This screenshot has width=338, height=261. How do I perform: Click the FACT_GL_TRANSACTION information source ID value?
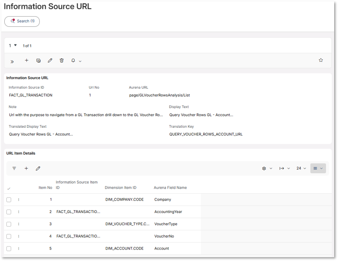tap(31, 95)
